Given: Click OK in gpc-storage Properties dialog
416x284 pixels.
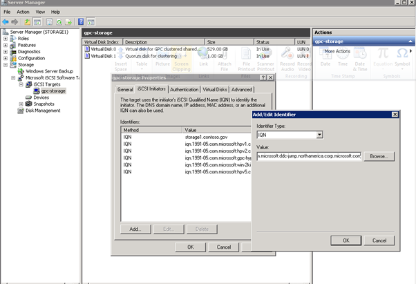Looking at the screenshot, I should click(x=191, y=247).
